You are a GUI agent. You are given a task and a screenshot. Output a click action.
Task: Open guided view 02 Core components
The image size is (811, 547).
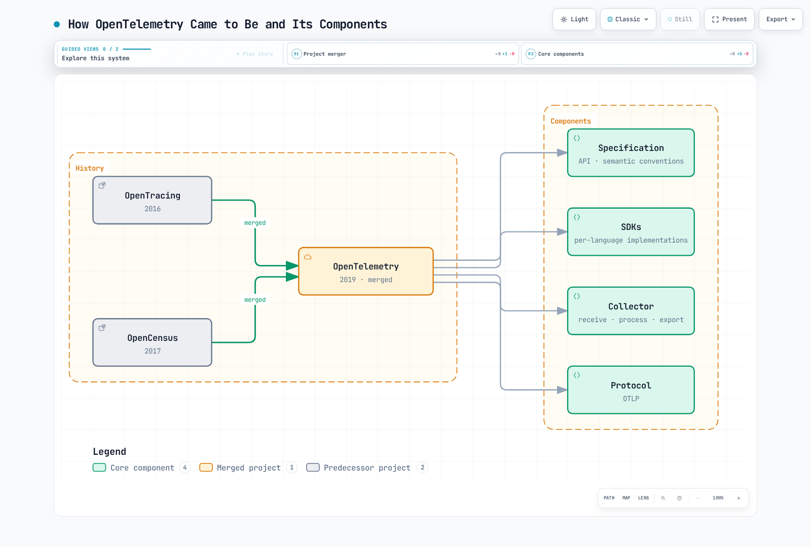(637, 54)
